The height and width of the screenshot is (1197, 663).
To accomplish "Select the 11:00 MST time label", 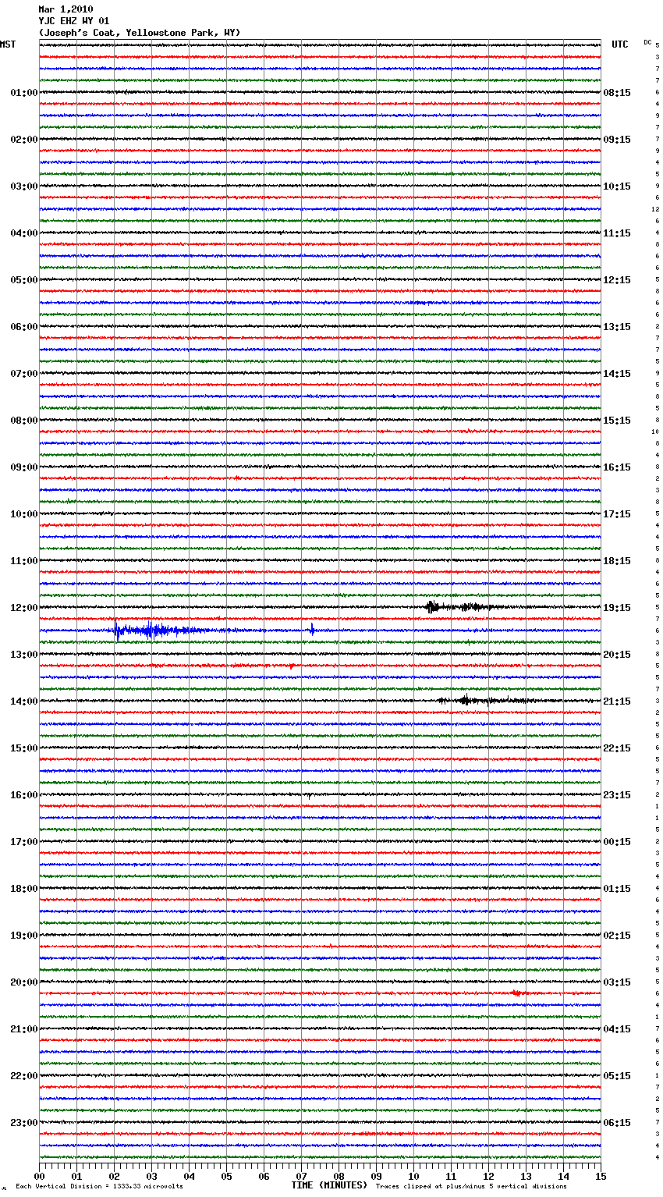I will point(24,561).
